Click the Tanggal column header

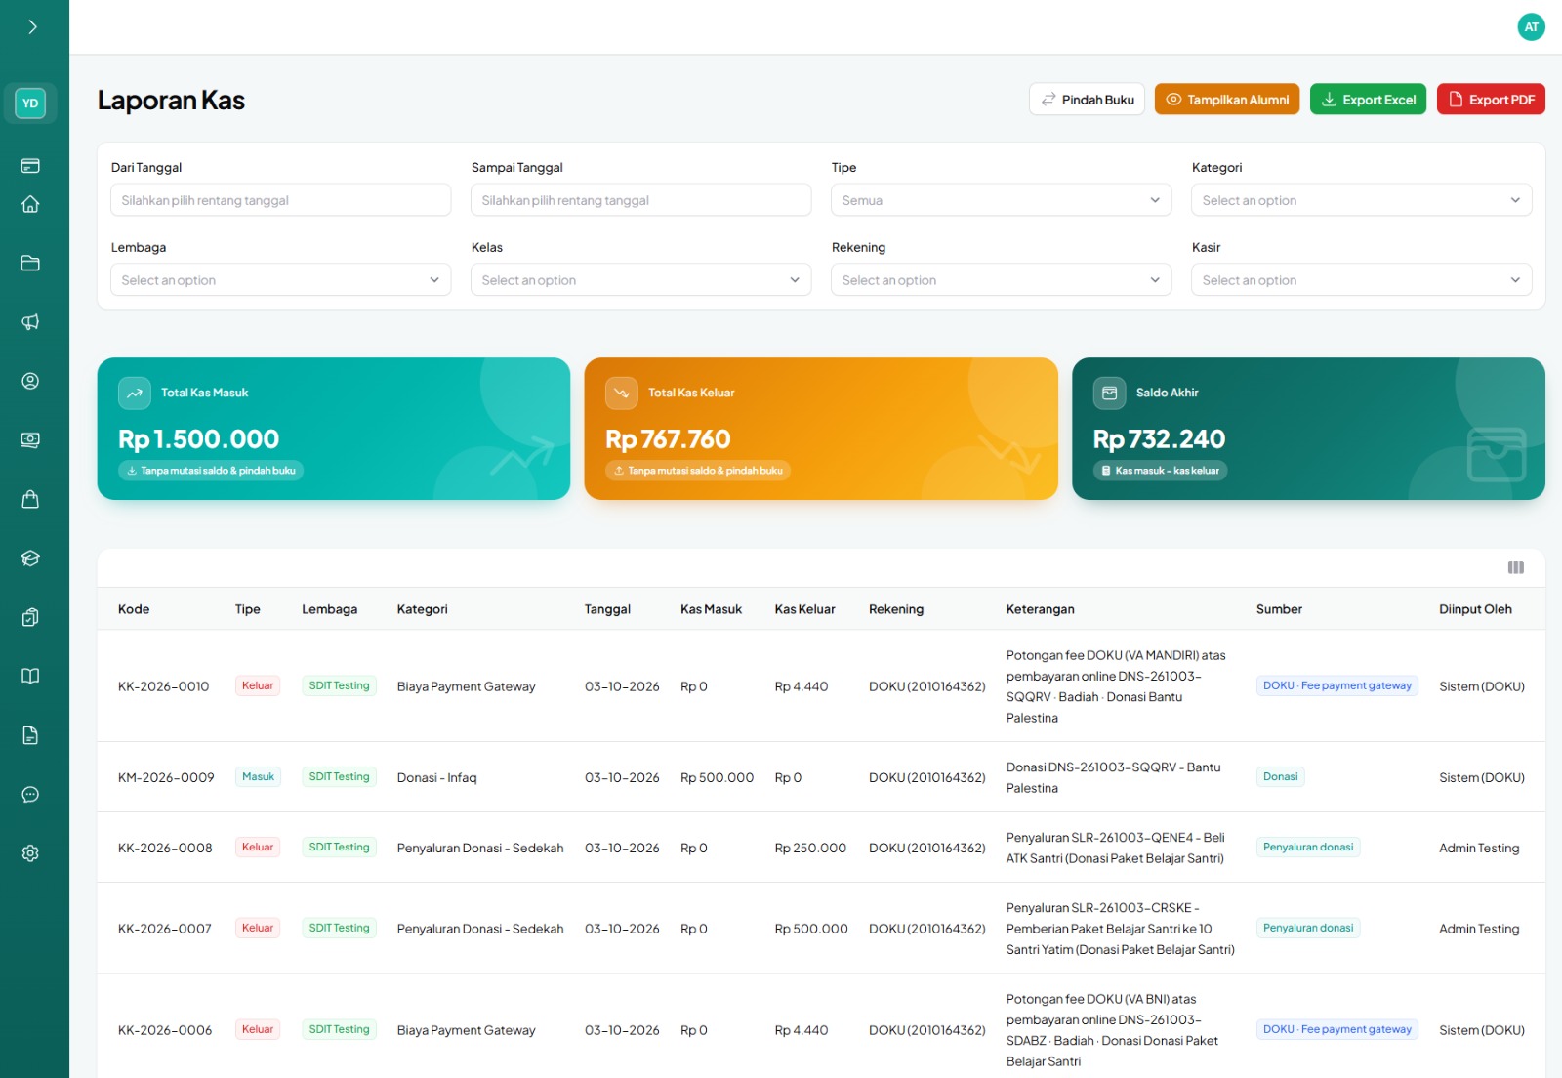tap(607, 609)
